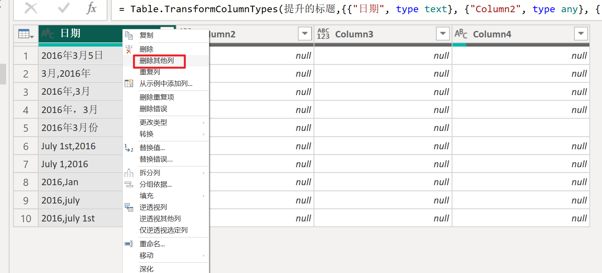Open the 拆分列 submenu
This screenshot has height=273, width=602.
150,173
